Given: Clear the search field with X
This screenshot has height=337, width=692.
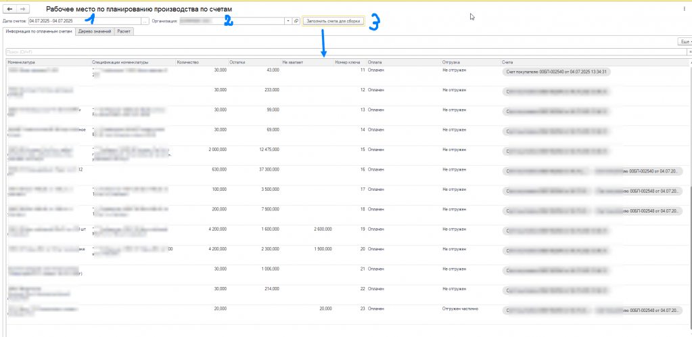Looking at the screenshot, I should click(689, 52).
